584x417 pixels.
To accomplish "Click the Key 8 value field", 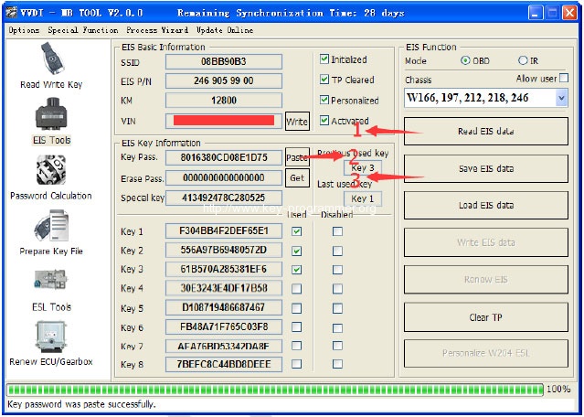I will pyautogui.click(x=224, y=364).
